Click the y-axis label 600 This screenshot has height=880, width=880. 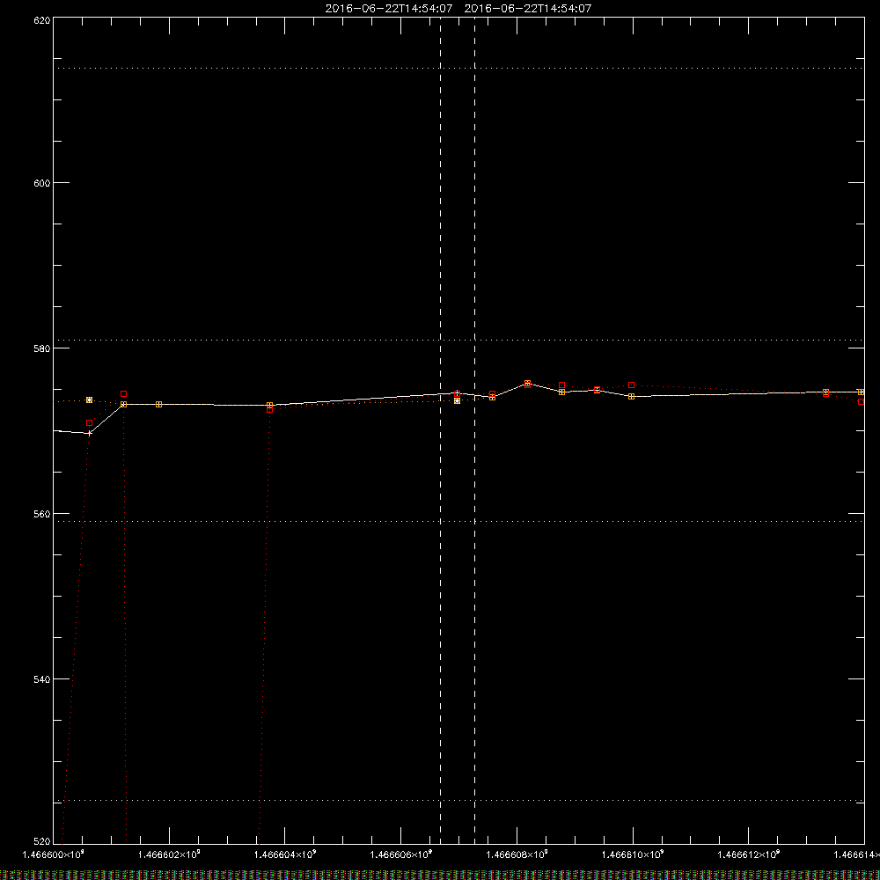pyautogui.click(x=42, y=183)
